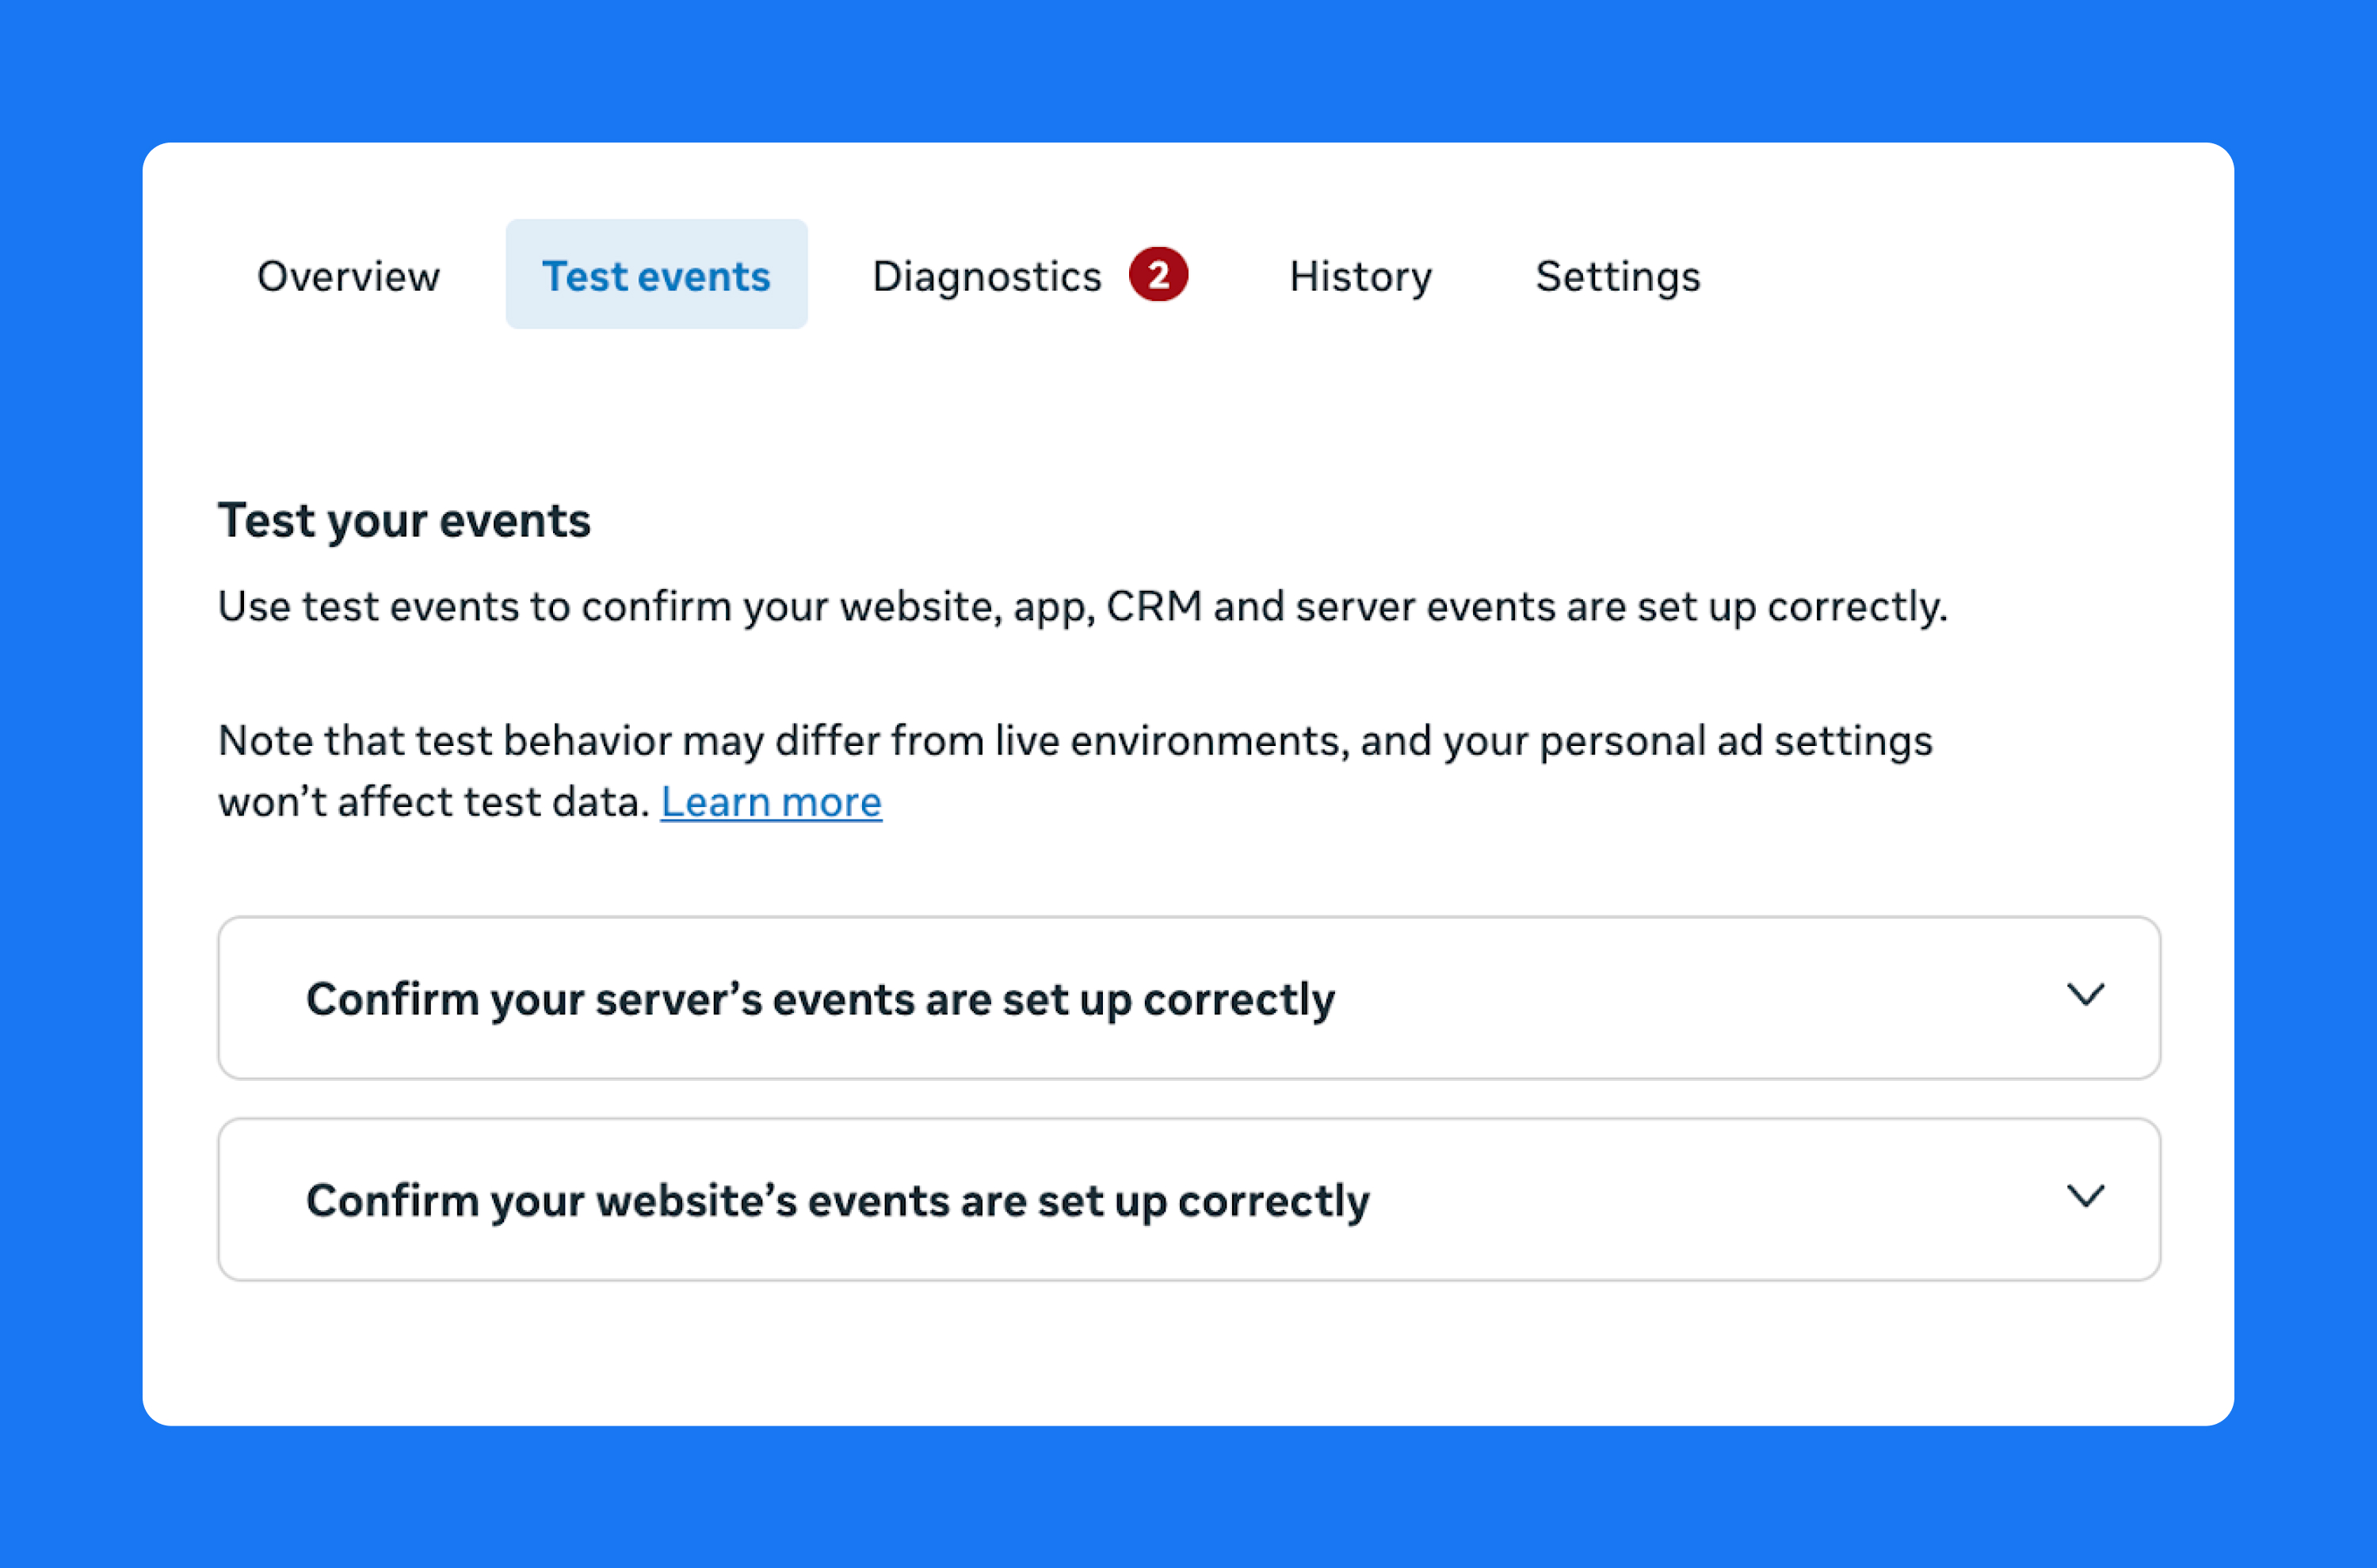Select the Test events tab
Image resolution: width=2377 pixels, height=1568 pixels.
click(x=656, y=276)
